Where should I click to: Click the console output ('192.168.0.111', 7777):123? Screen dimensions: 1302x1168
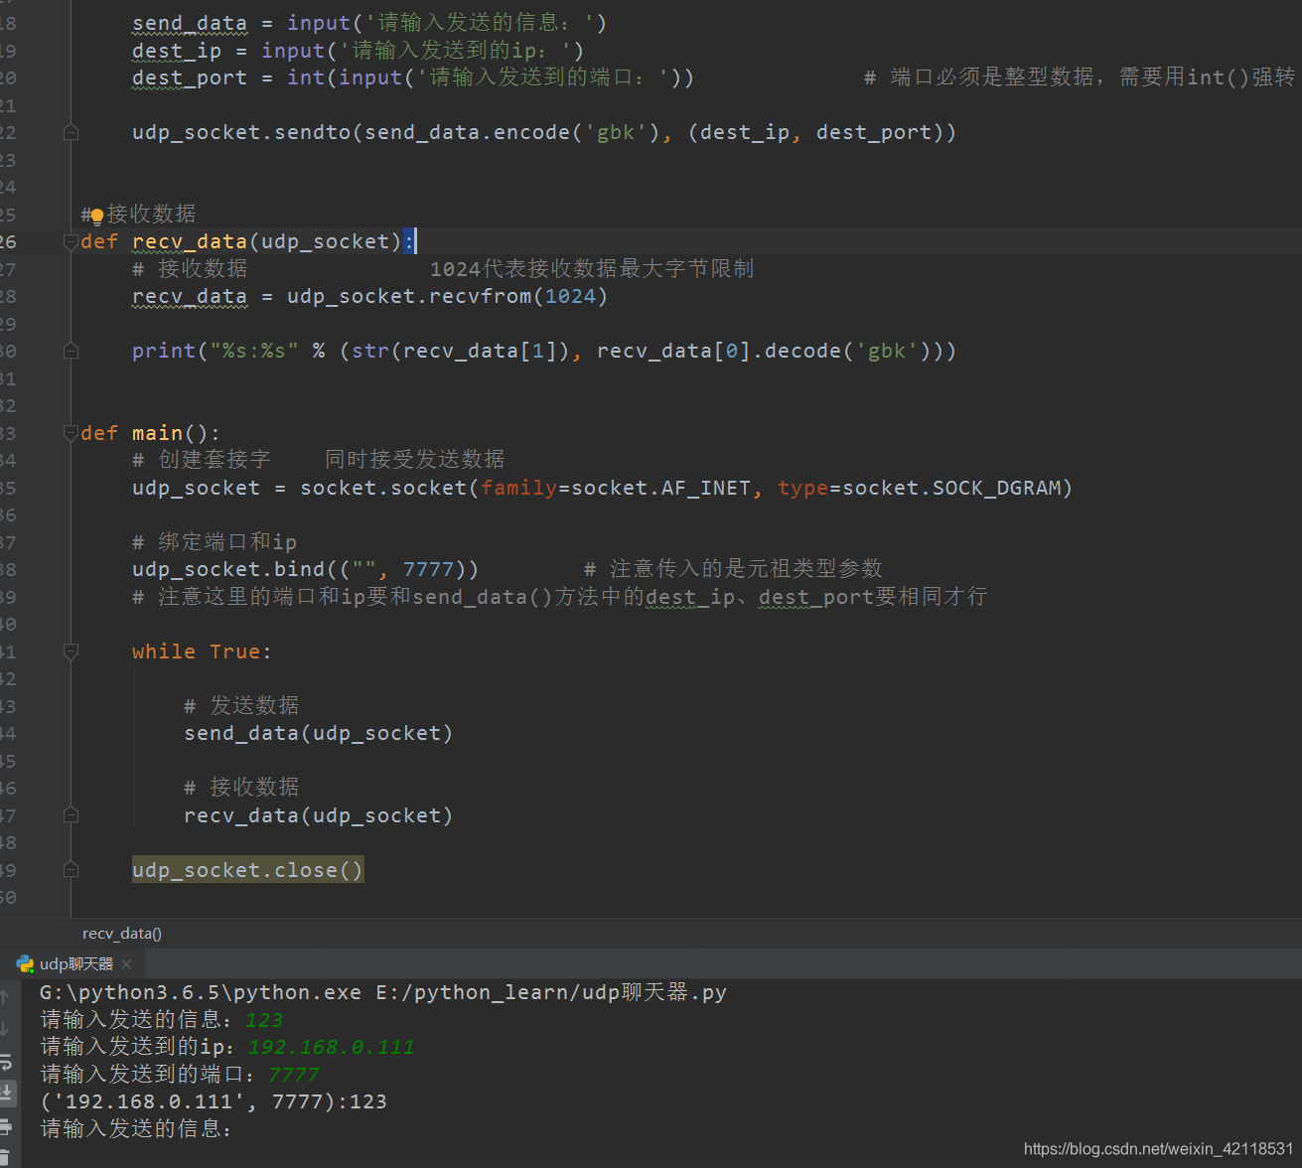coord(214,1101)
